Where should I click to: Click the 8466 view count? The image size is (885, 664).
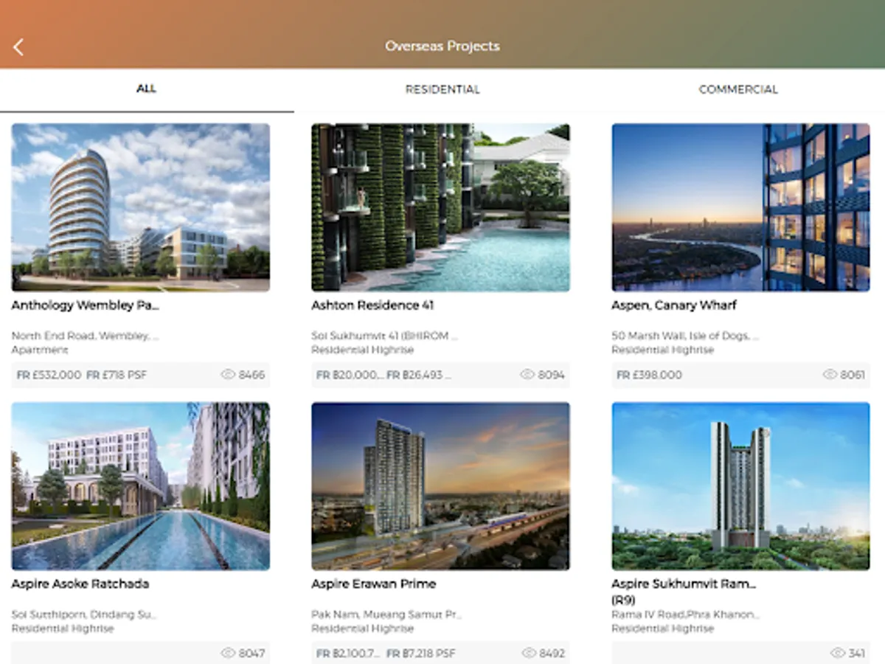click(251, 375)
